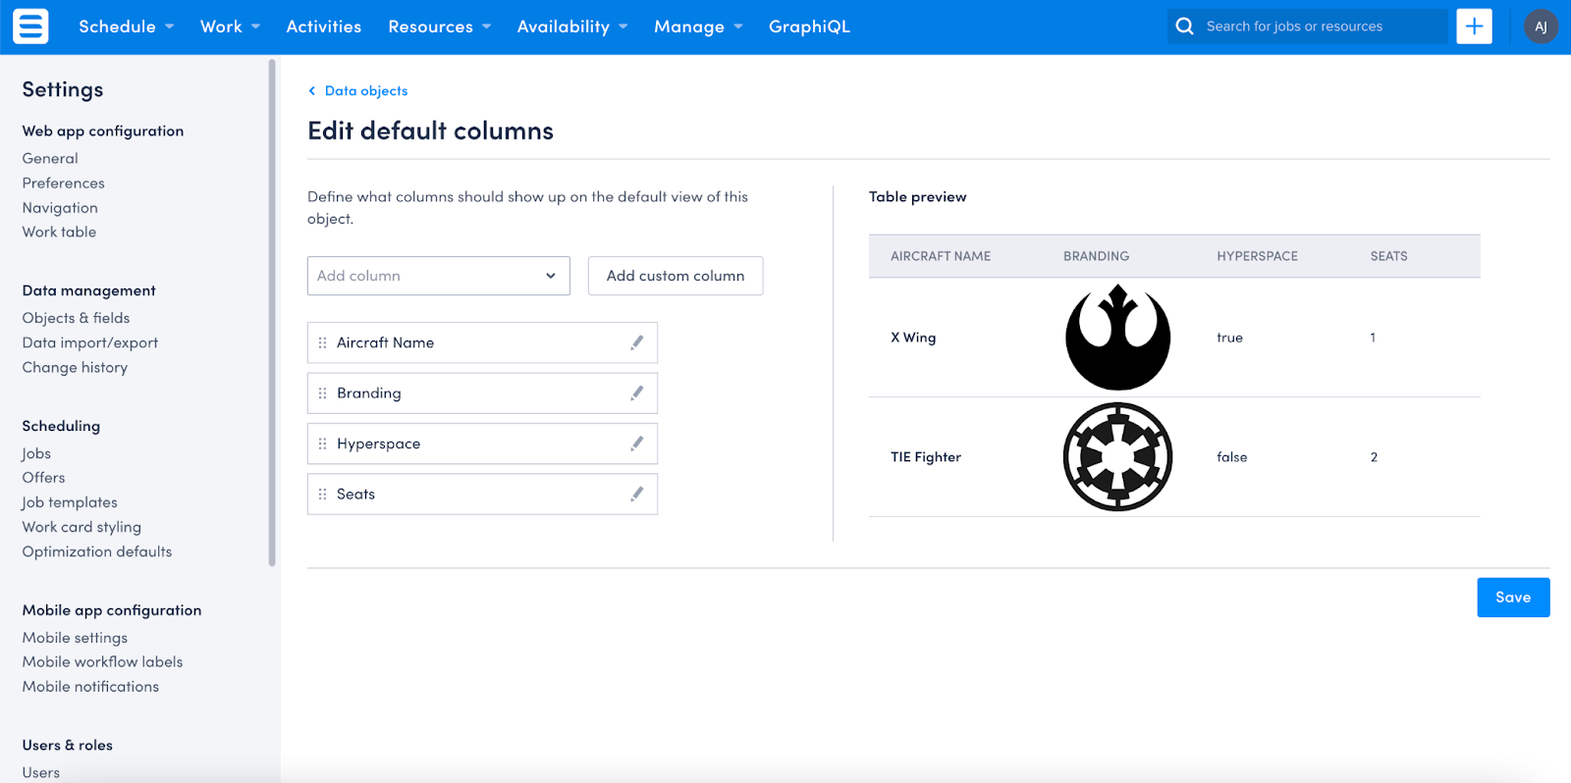This screenshot has height=783, width=1571.
Task: Open Mobile settings page
Action: (76, 638)
